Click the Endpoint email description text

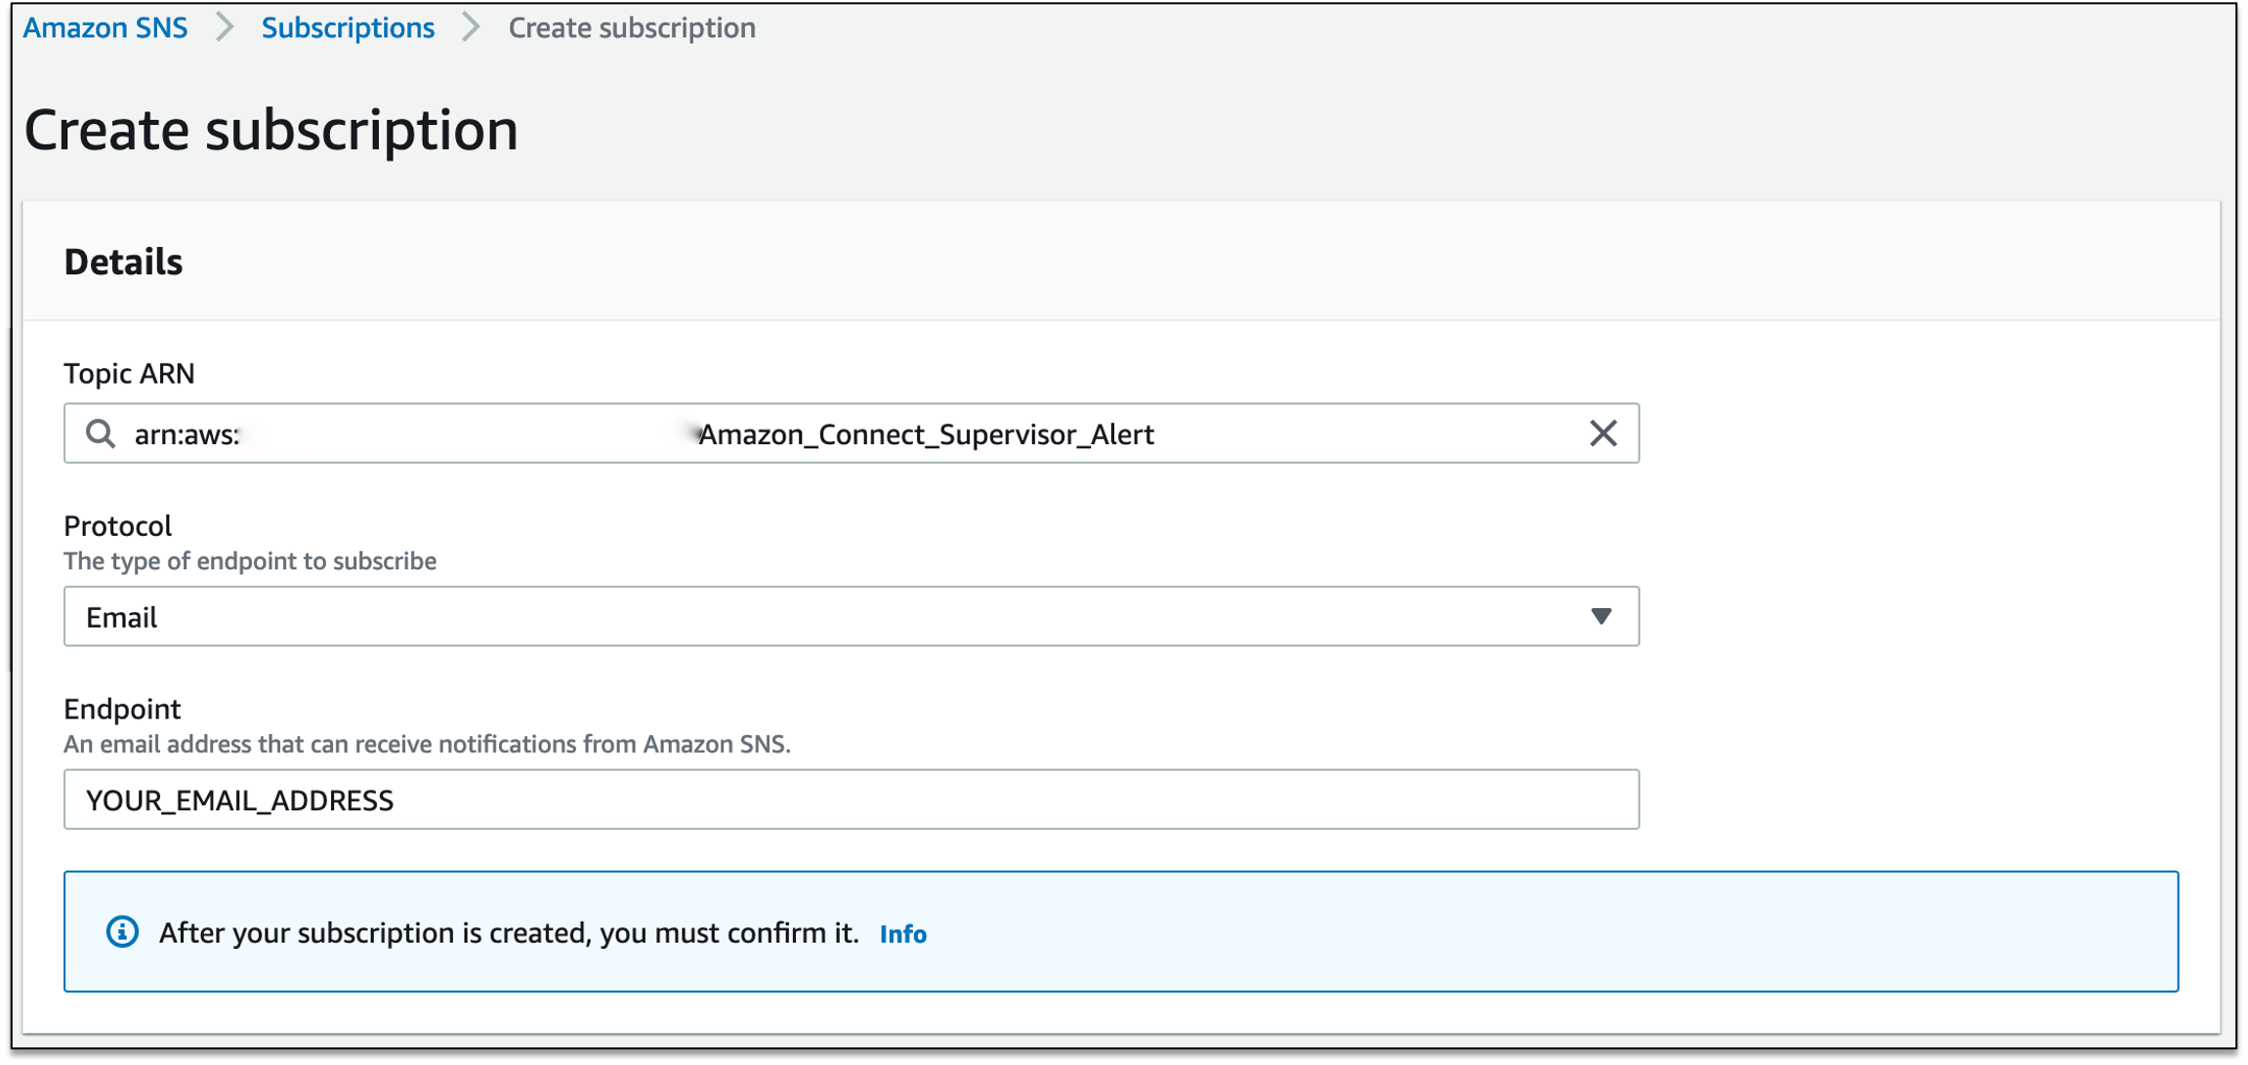427,744
